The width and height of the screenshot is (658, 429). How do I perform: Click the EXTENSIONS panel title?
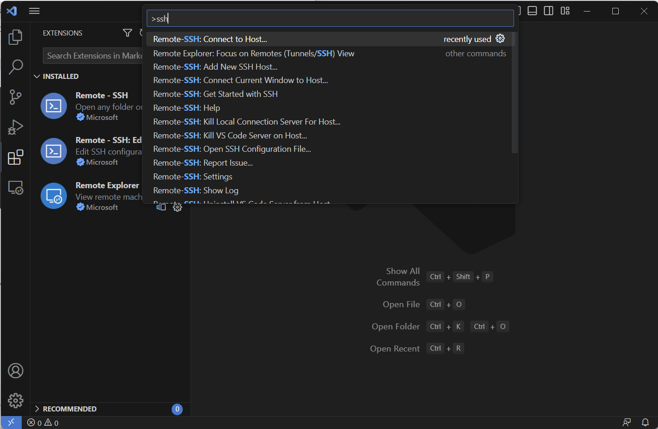point(62,33)
